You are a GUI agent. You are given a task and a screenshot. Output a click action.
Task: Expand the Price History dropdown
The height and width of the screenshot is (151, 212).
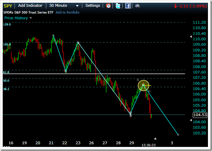(18, 18)
